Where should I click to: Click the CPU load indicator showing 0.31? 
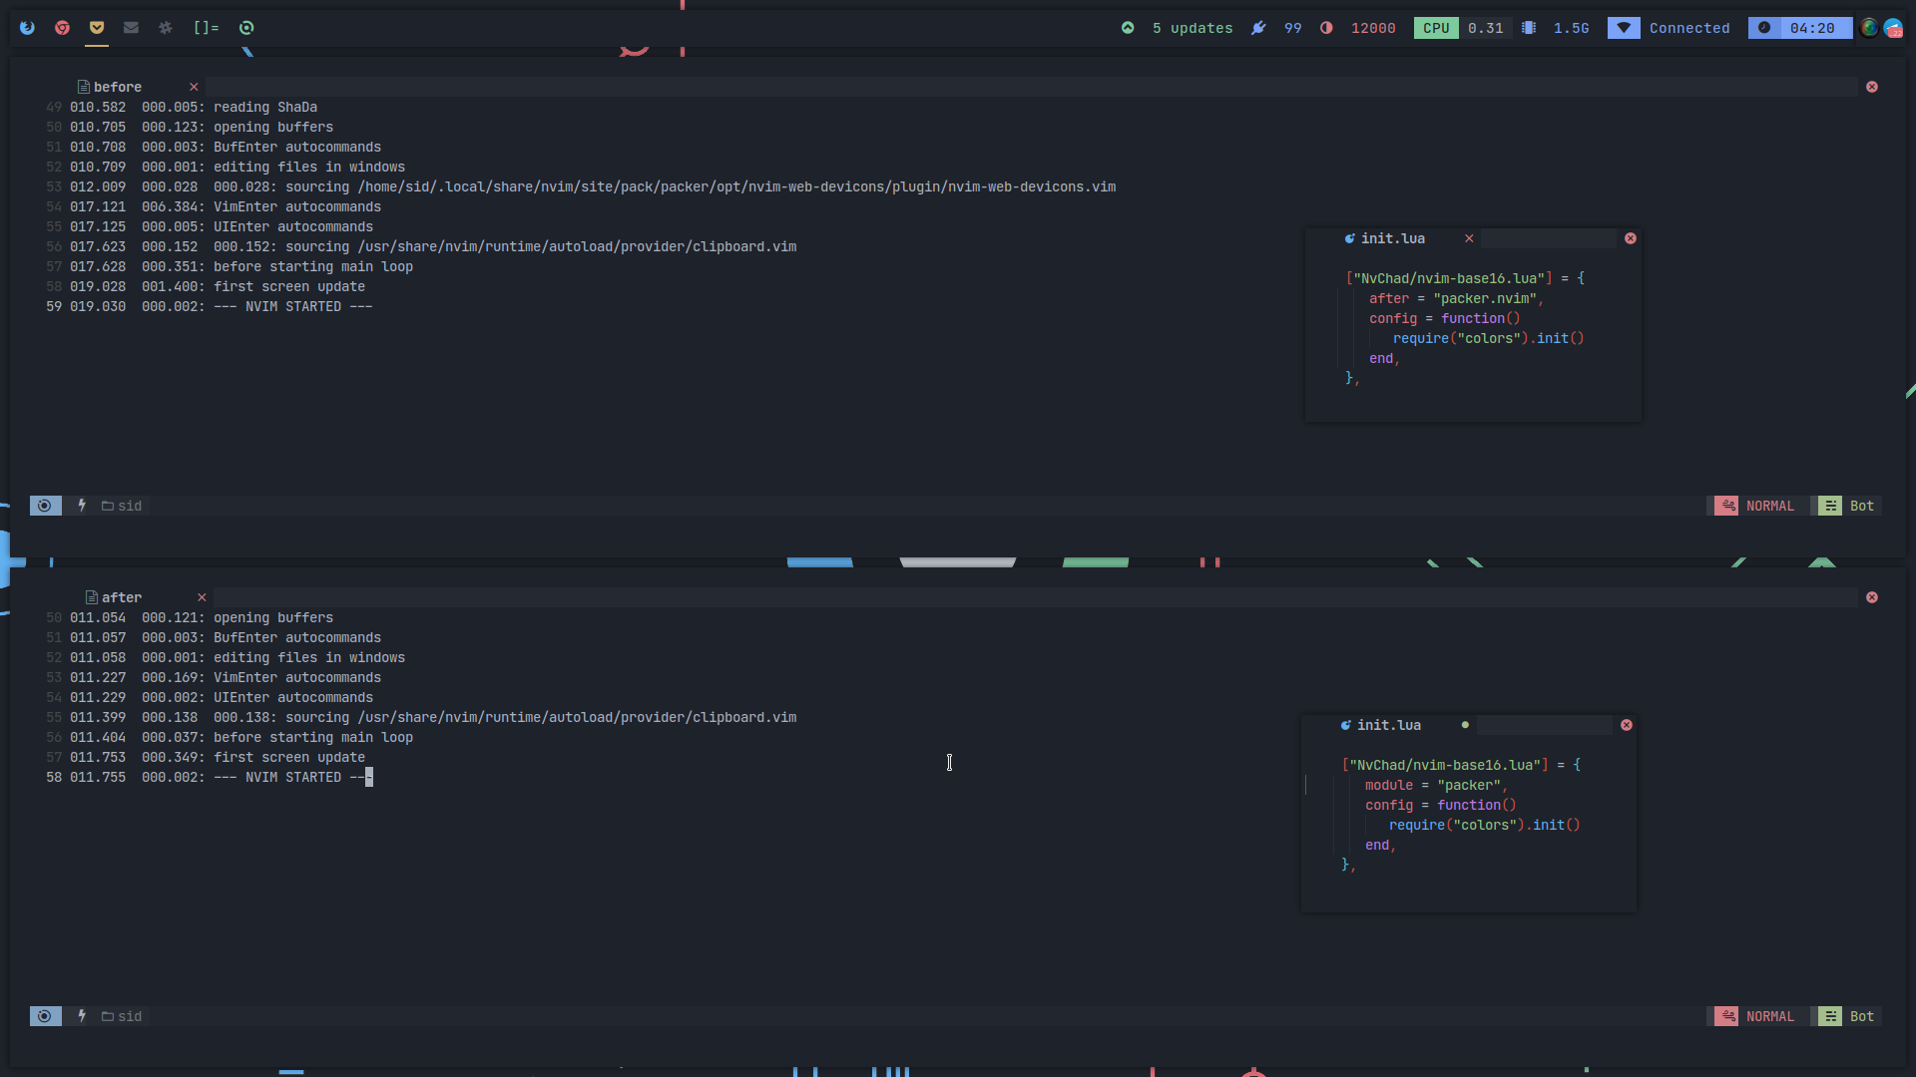(1485, 28)
